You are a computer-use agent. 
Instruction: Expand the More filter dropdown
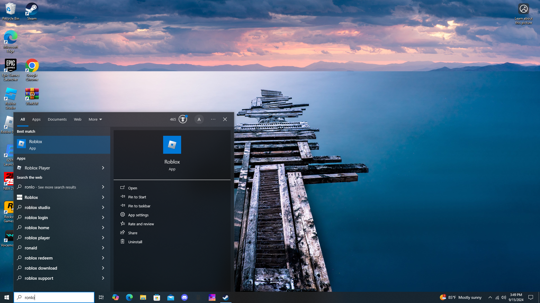tap(95, 119)
